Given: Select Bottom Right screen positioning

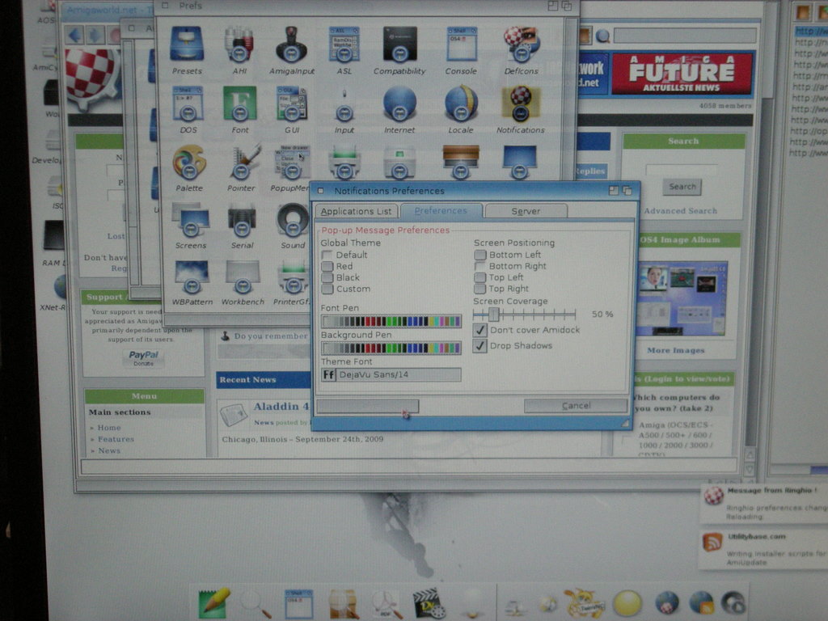Looking at the screenshot, I should click(x=480, y=267).
